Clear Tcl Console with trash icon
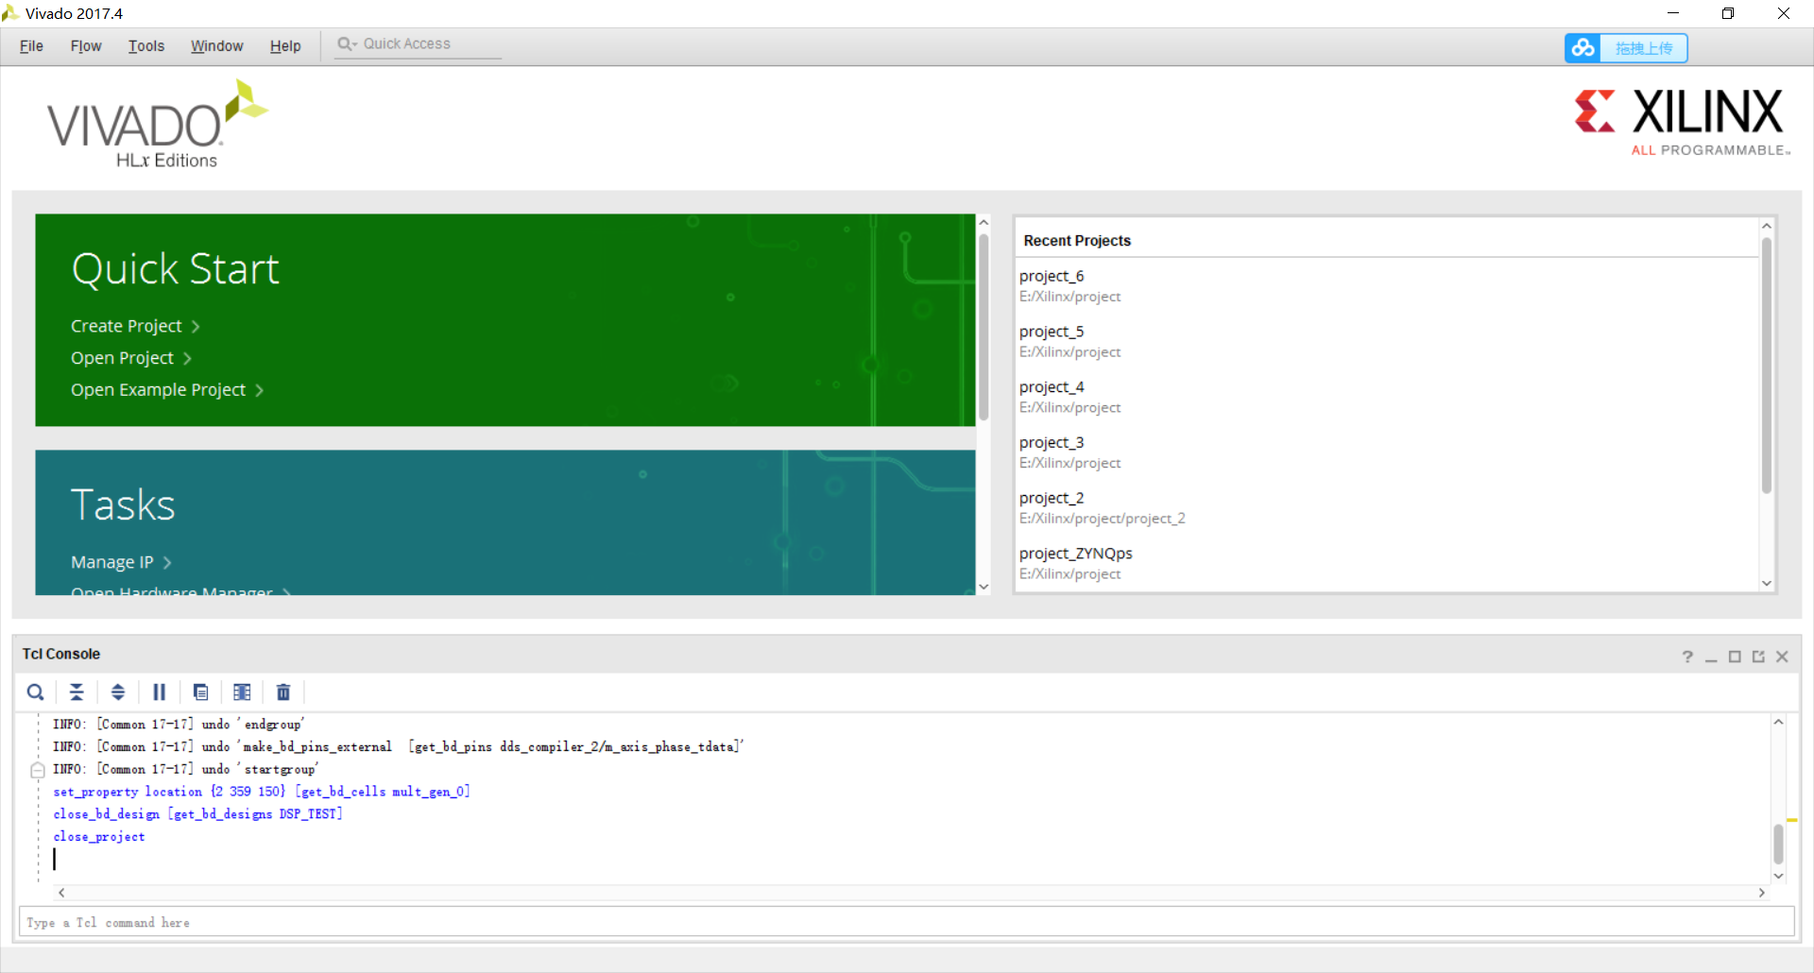The height and width of the screenshot is (973, 1814). (283, 692)
